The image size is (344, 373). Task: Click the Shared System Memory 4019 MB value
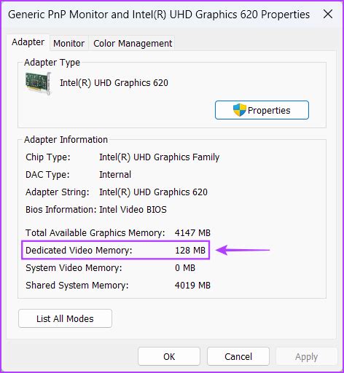click(x=192, y=285)
